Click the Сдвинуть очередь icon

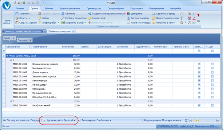point(154,14)
